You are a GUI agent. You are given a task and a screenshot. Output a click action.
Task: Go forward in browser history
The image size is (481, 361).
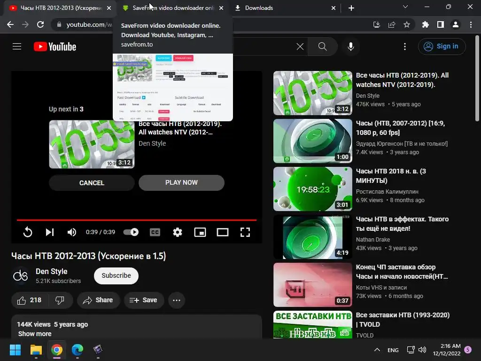click(25, 24)
